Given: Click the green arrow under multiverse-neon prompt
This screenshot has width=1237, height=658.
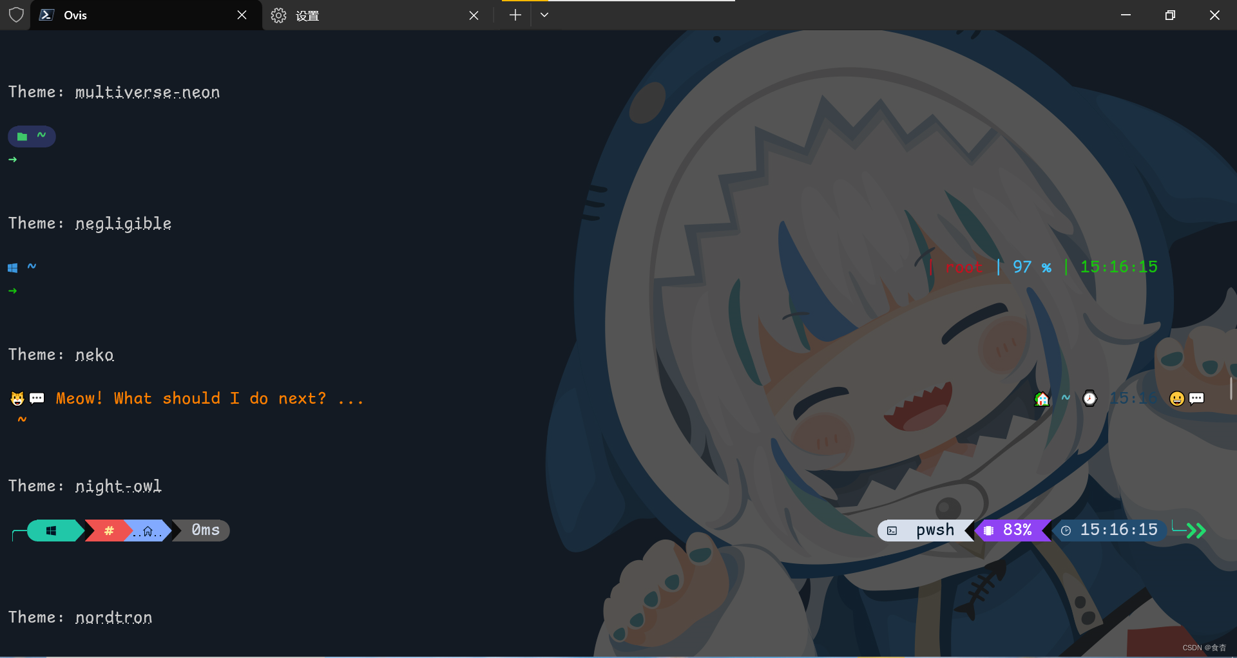Looking at the screenshot, I should pyautogui.click(x=13, y=160).
